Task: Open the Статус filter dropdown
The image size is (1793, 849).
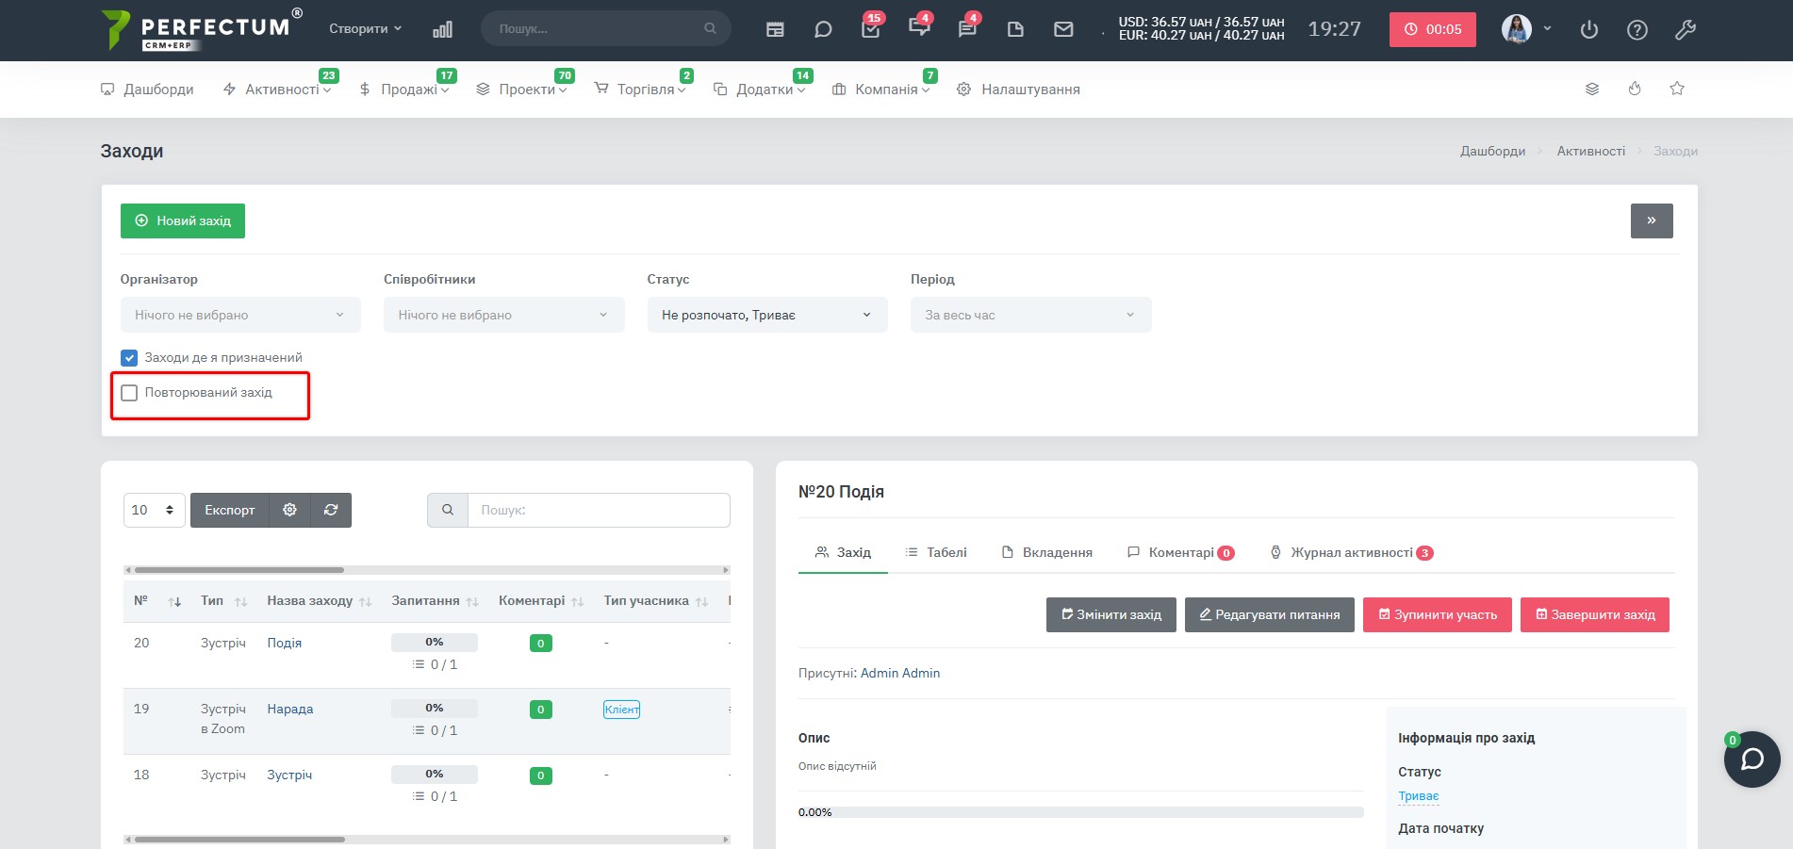Action: pyautogui.click(x=767, y=315)
